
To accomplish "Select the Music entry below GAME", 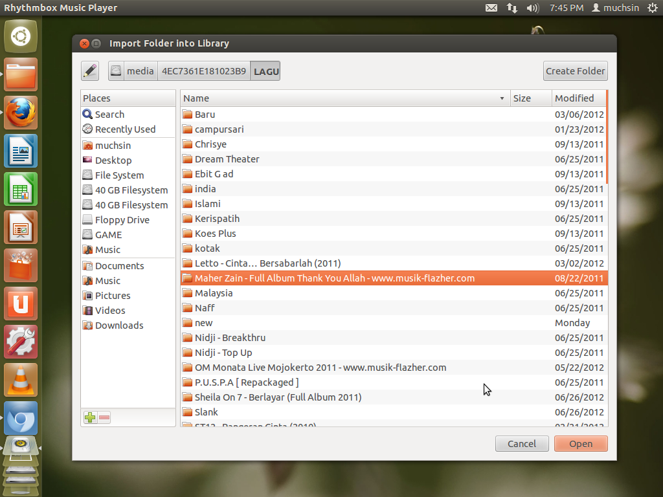I will tap(128, 250).
